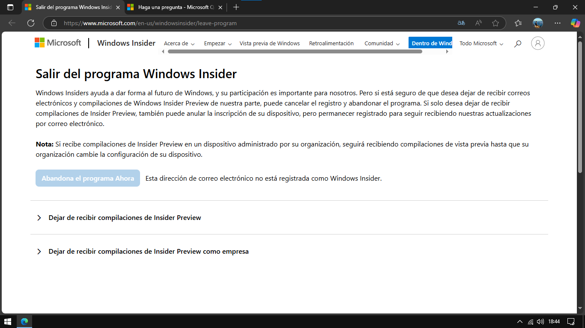Image resolution: width=585 pixels, height=328 pixels.
Task: Add this page to favorites with the star
Action: [495, 23]
